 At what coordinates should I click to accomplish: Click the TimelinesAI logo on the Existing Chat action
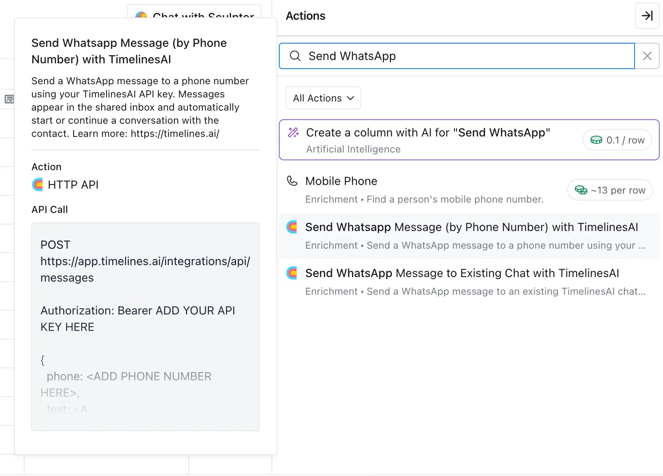point(292,273)
